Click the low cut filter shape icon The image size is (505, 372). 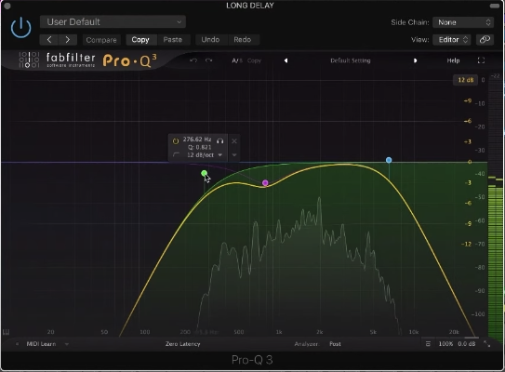tap(176, 155)
